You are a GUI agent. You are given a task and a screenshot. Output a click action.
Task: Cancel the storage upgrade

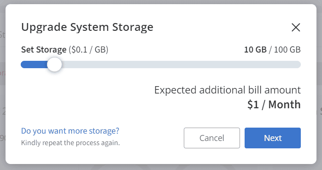(212, 138)
